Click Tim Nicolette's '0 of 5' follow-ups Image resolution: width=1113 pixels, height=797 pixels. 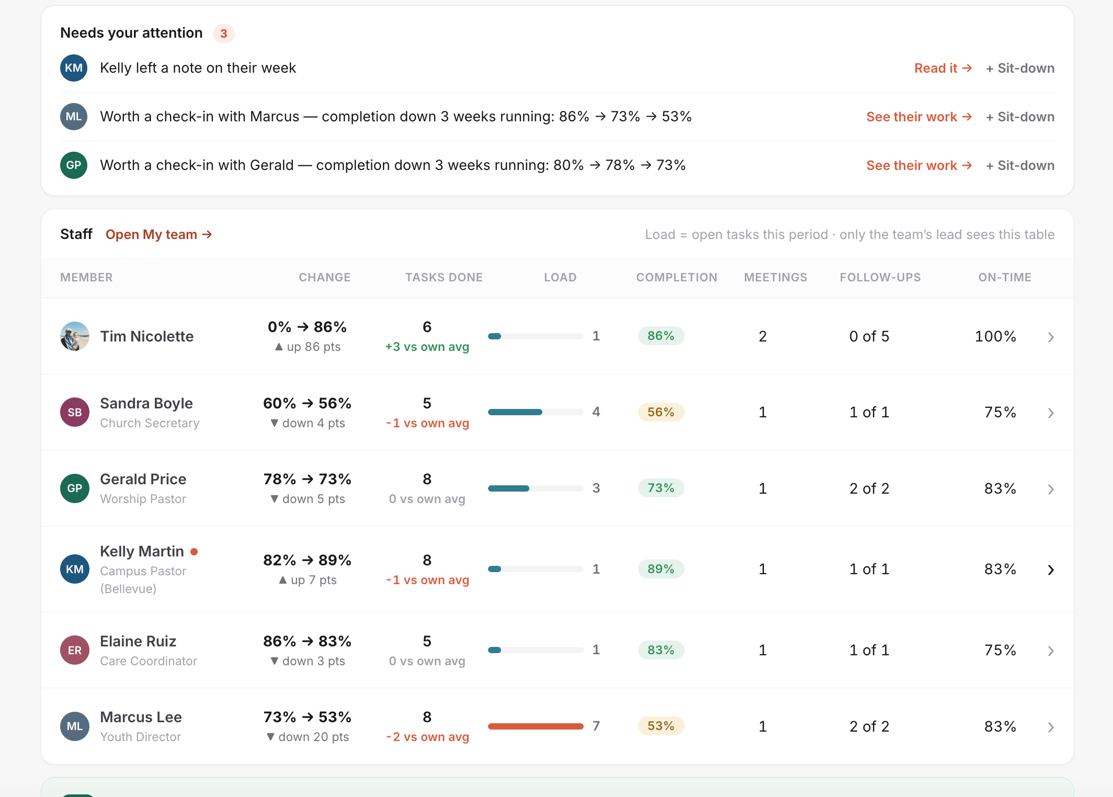869,336
